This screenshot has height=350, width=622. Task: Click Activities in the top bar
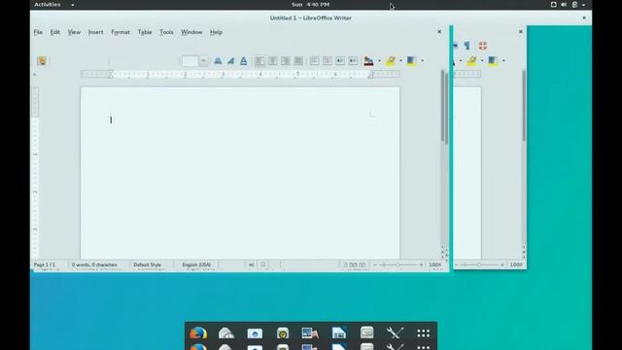[x=48, y=4]
